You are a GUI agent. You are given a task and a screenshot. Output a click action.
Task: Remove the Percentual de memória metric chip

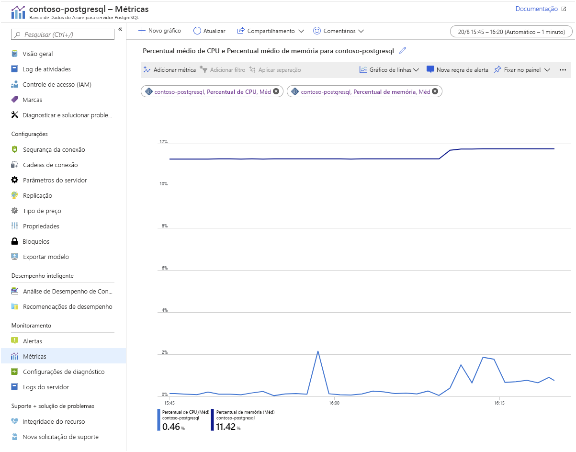435,91
